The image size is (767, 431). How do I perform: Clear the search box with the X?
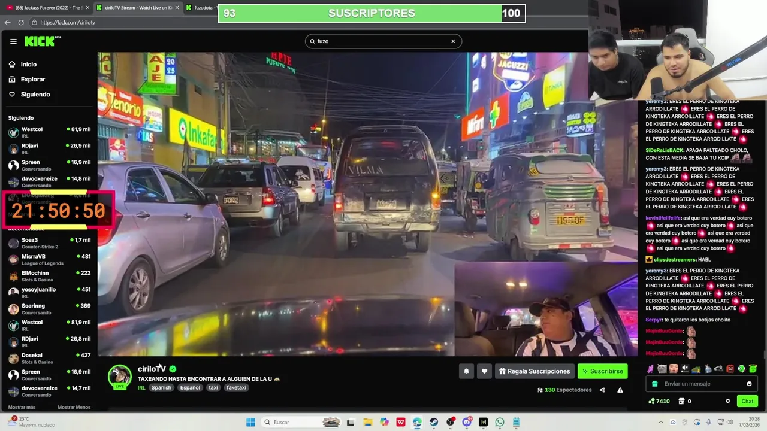[453, 41]
